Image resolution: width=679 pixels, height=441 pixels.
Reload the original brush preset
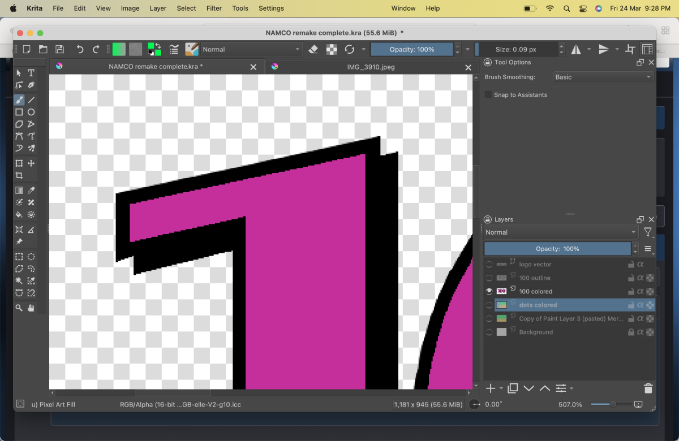click(x=350, y=49)
